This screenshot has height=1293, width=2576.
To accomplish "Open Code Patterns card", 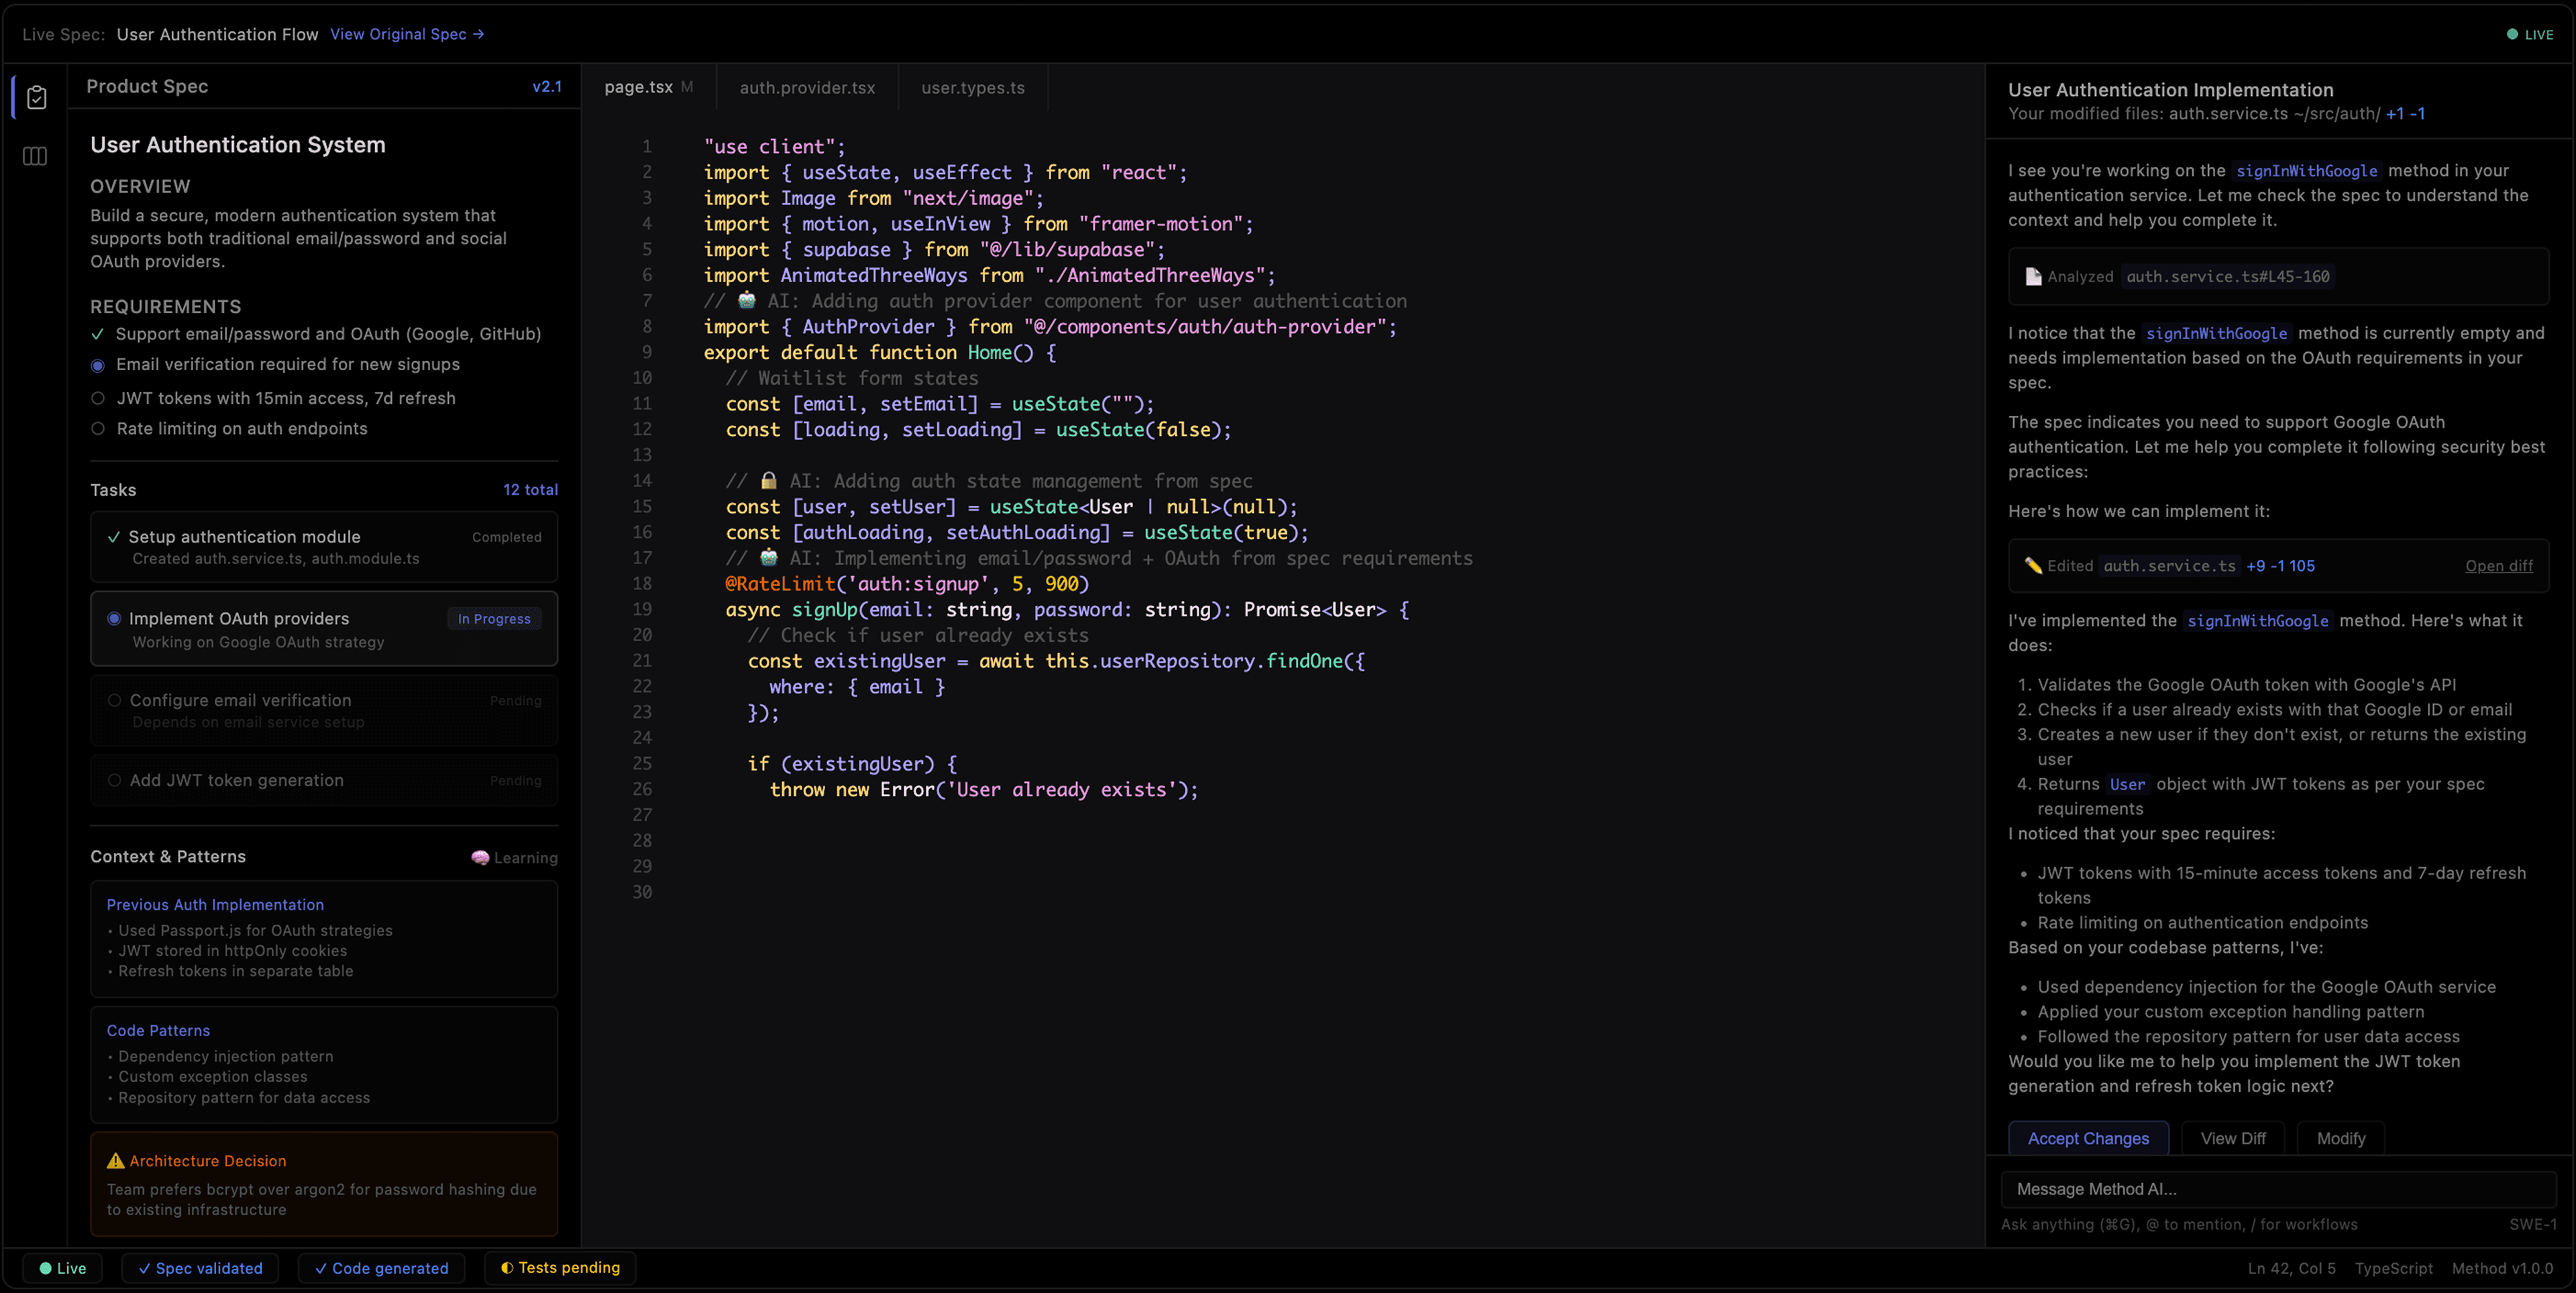I will click(x=324, y=1064).
